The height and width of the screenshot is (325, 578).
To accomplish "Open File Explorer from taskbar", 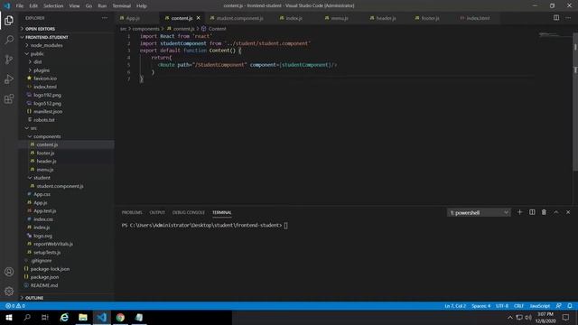I will click(83, 317).
